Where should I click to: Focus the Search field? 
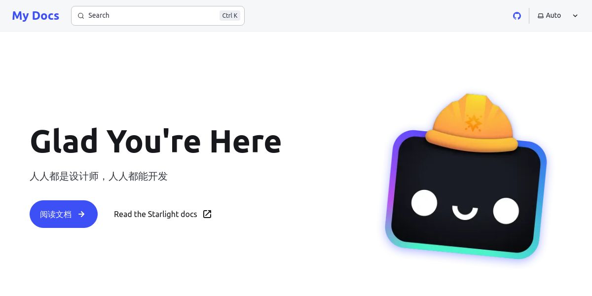(158, 16)
